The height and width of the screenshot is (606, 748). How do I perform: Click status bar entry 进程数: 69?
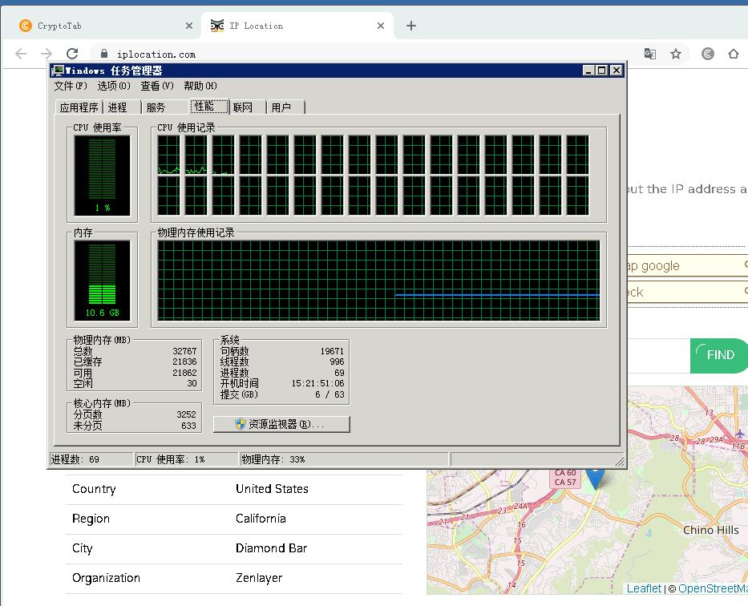coord(91,459)
